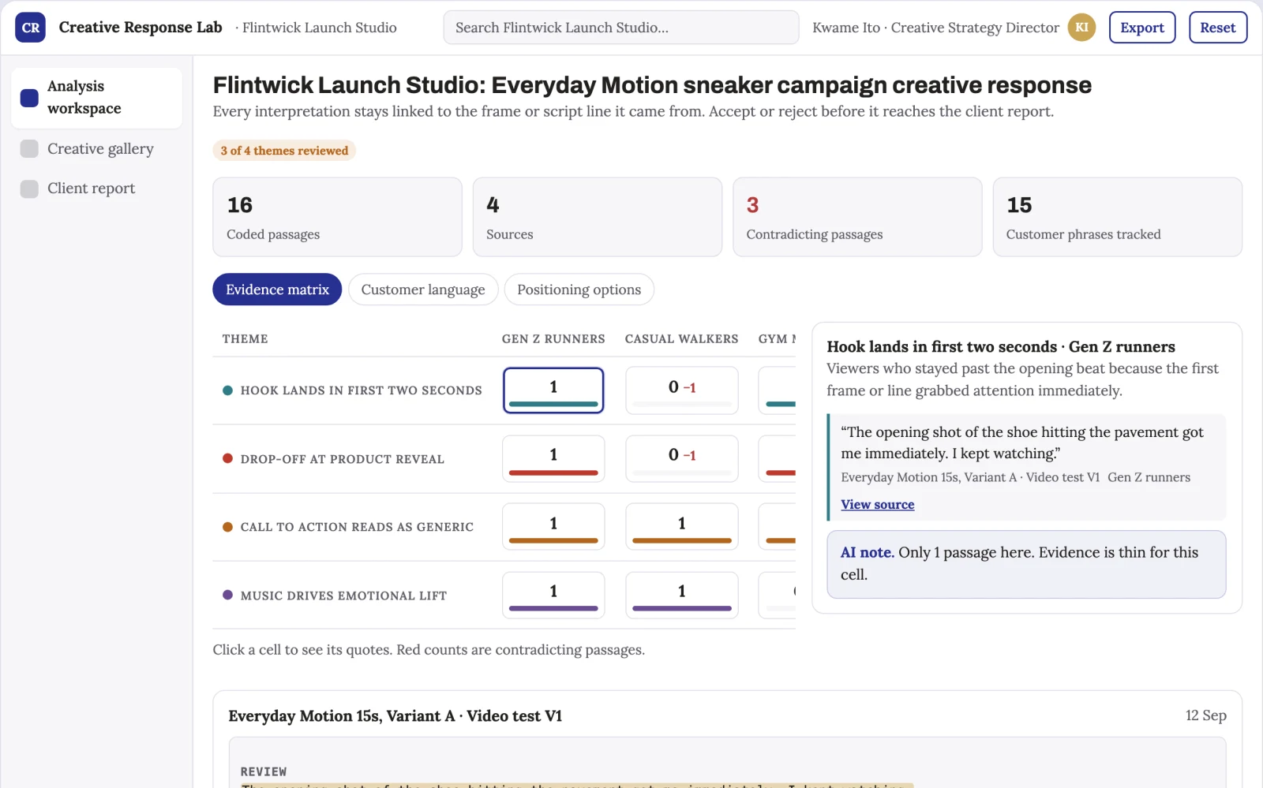Open the View source link
The image size is (1263, 788).
pyautogui.click(x=878, y=505)
